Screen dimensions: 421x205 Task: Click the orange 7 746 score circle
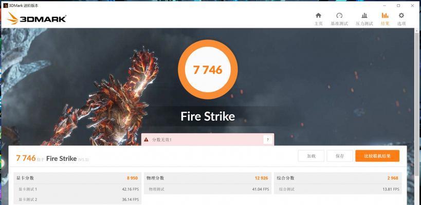click(x=208, y=70)
